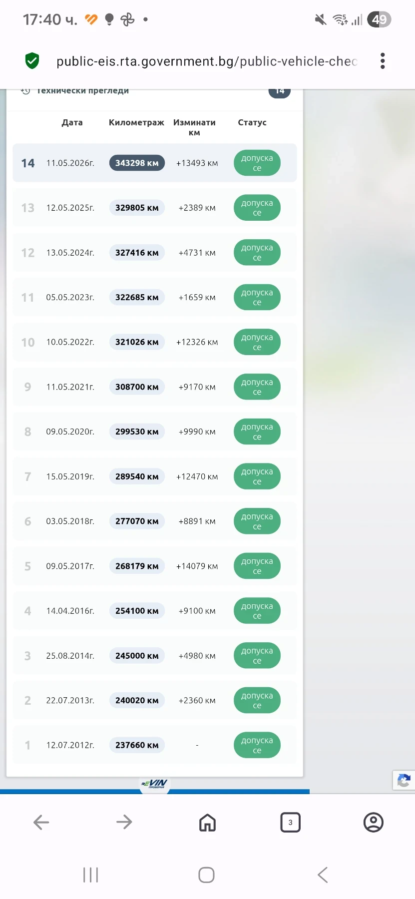Tap the 343298 км highlighted mileage badge

tap(137, 163)
